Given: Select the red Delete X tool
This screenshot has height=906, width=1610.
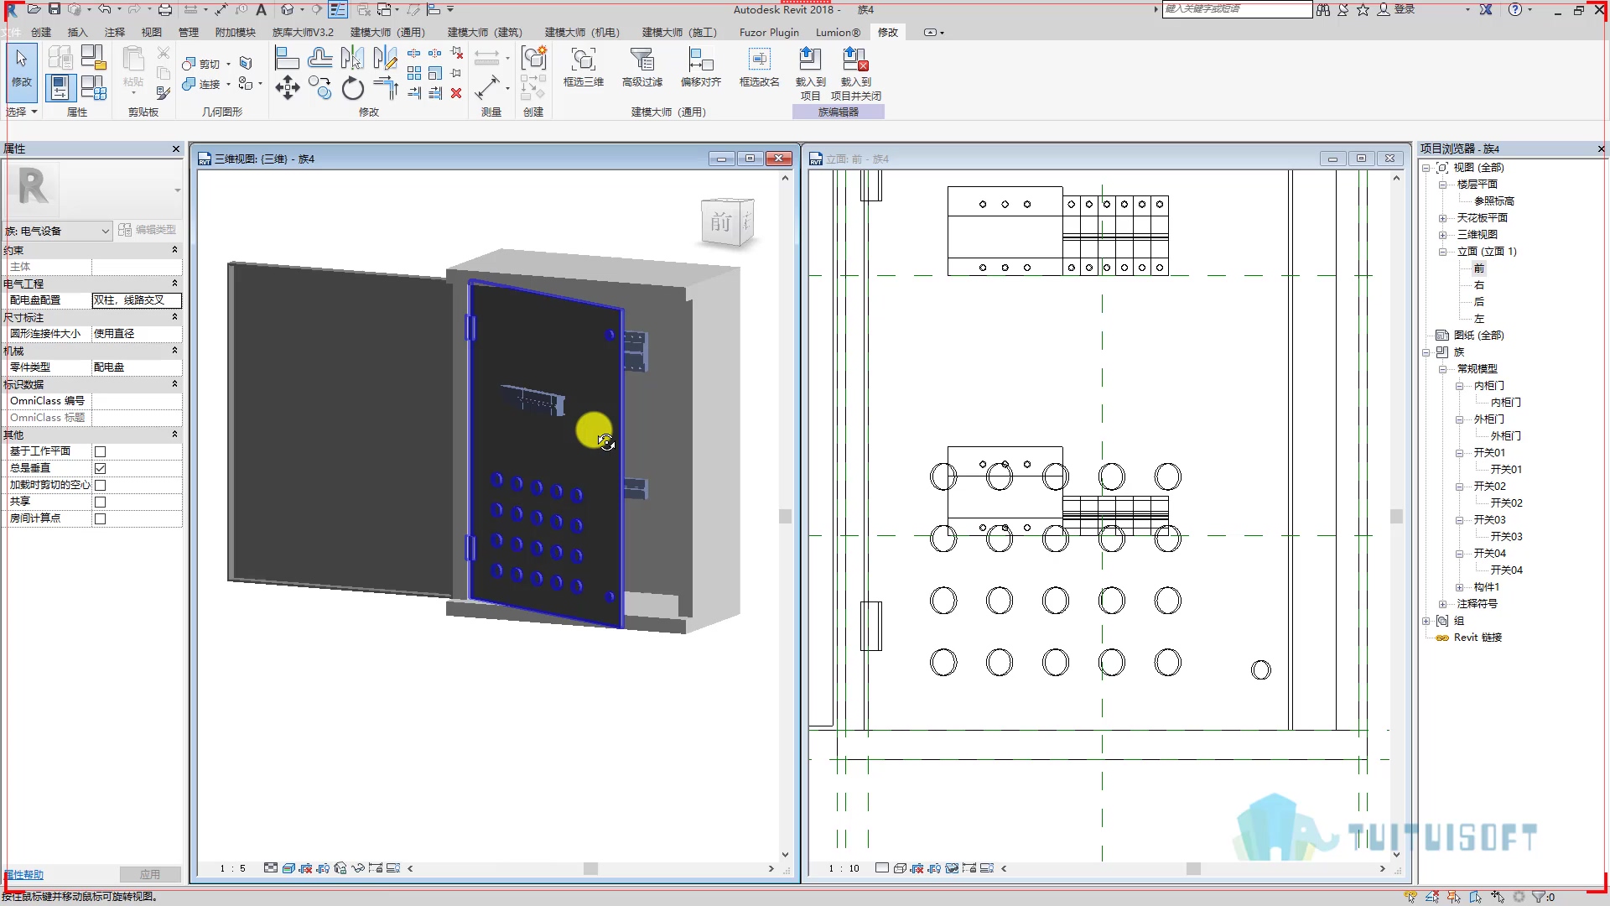Looking at the screenshot, I should (456, 93).
